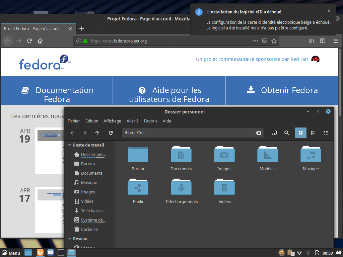
Task: Open the volume control in system tray
Action: [x=338, y=253]
